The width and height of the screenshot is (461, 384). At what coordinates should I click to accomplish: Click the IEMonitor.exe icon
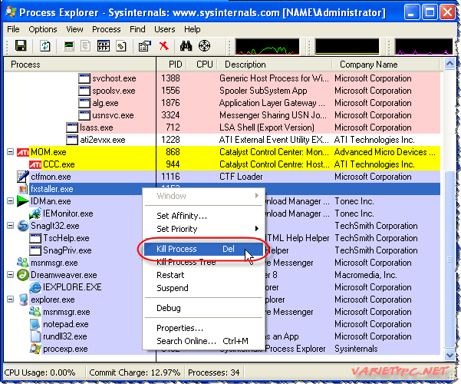pyautogui.click(x=35, y=214)
